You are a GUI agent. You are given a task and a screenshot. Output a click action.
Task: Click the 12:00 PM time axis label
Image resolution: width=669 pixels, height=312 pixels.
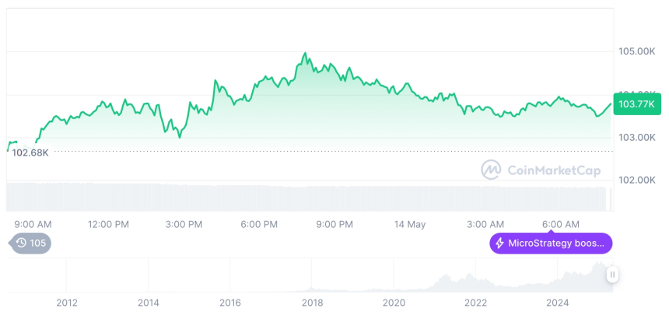pyautogui.click(x=108, y=224)
